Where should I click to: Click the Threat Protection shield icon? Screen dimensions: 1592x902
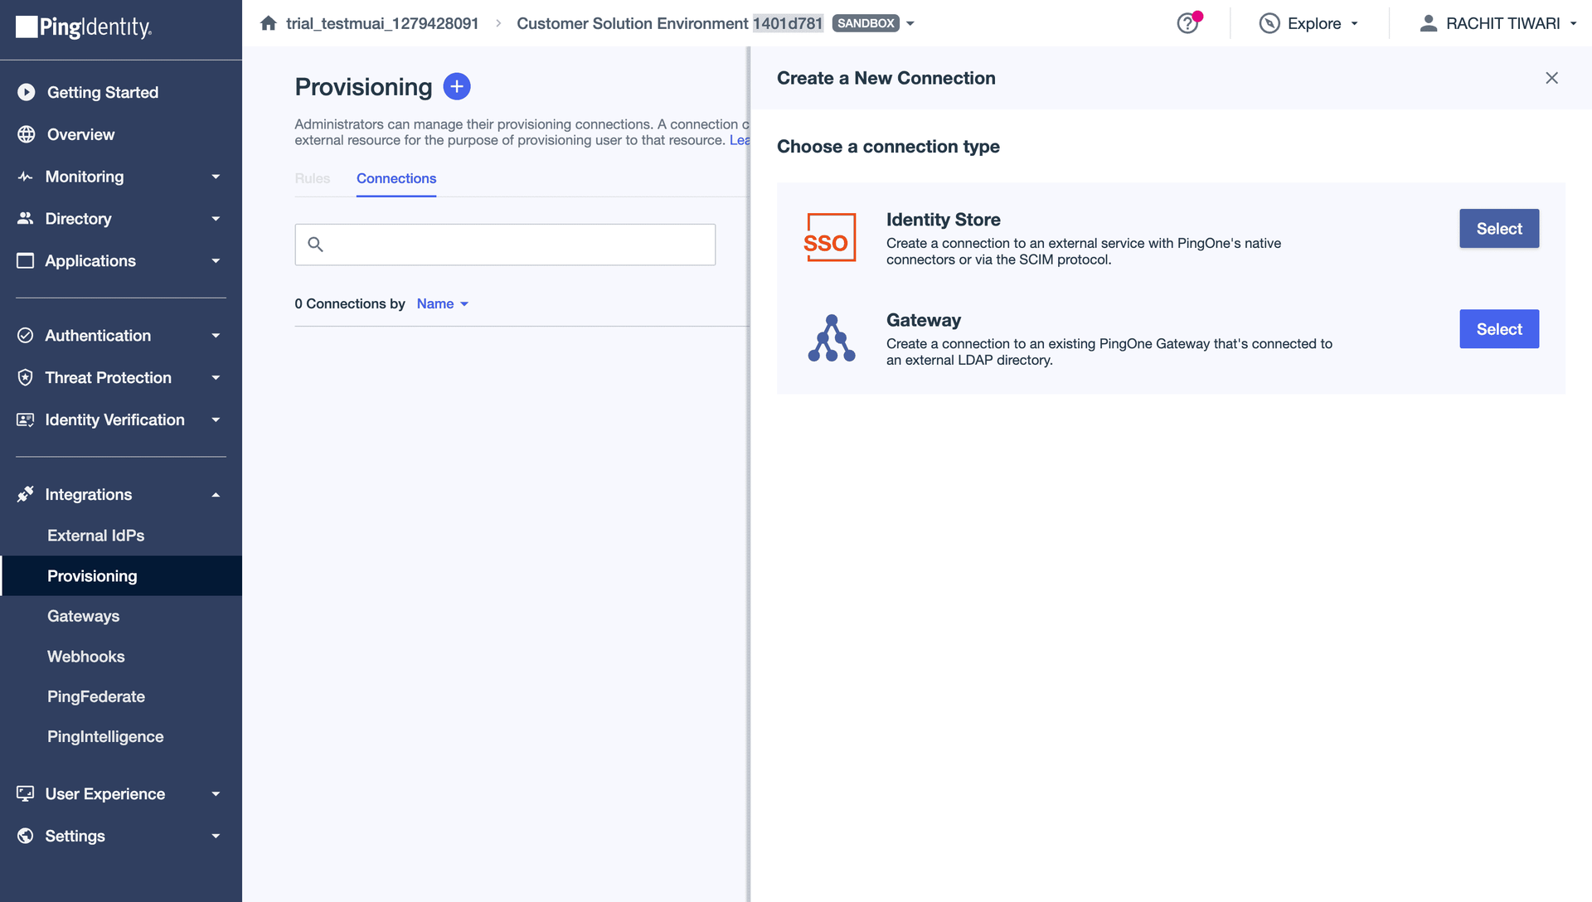[25, 377]
